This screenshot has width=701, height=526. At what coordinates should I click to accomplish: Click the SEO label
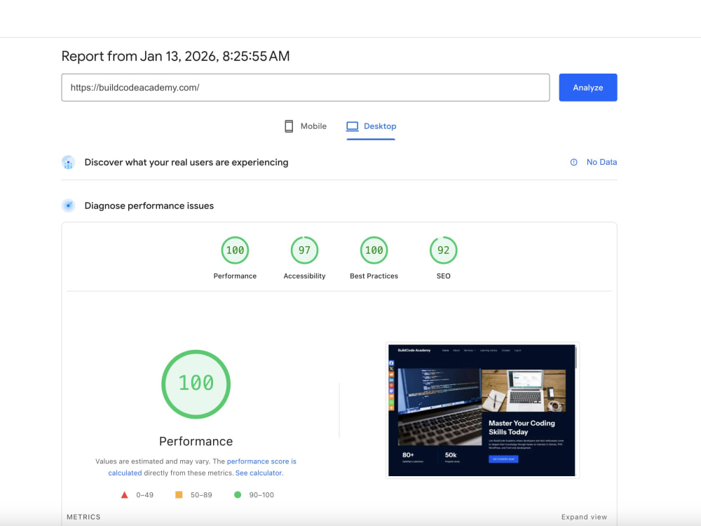[444, 276]
